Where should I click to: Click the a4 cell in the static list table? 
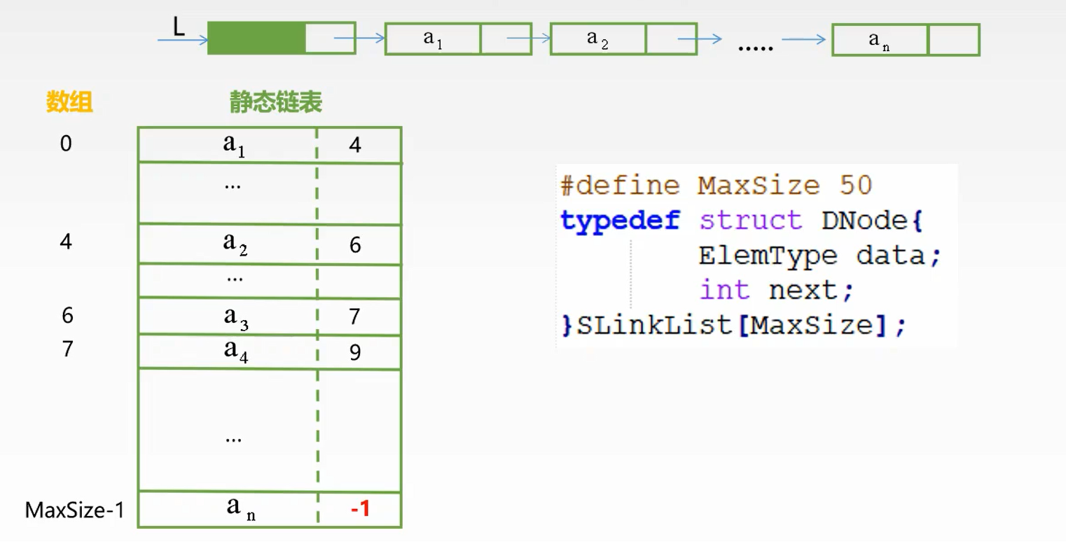pos(228,351)
